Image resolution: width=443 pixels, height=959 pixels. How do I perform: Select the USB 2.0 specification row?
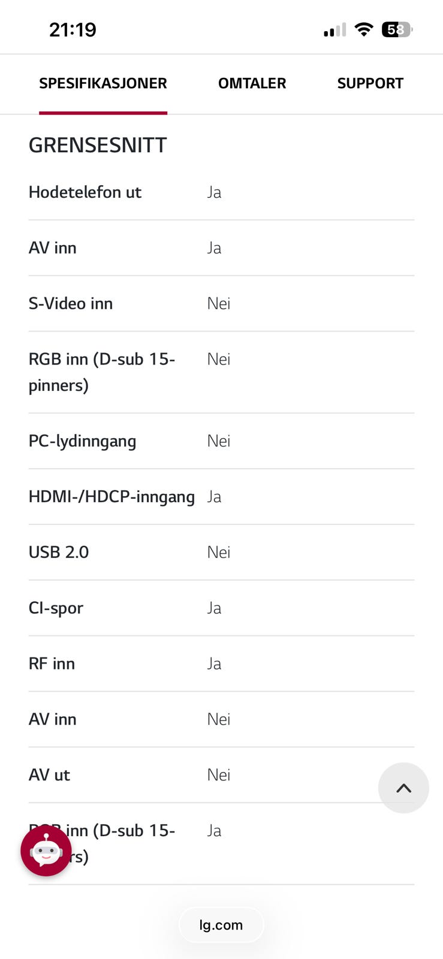[x=221, y=552]
